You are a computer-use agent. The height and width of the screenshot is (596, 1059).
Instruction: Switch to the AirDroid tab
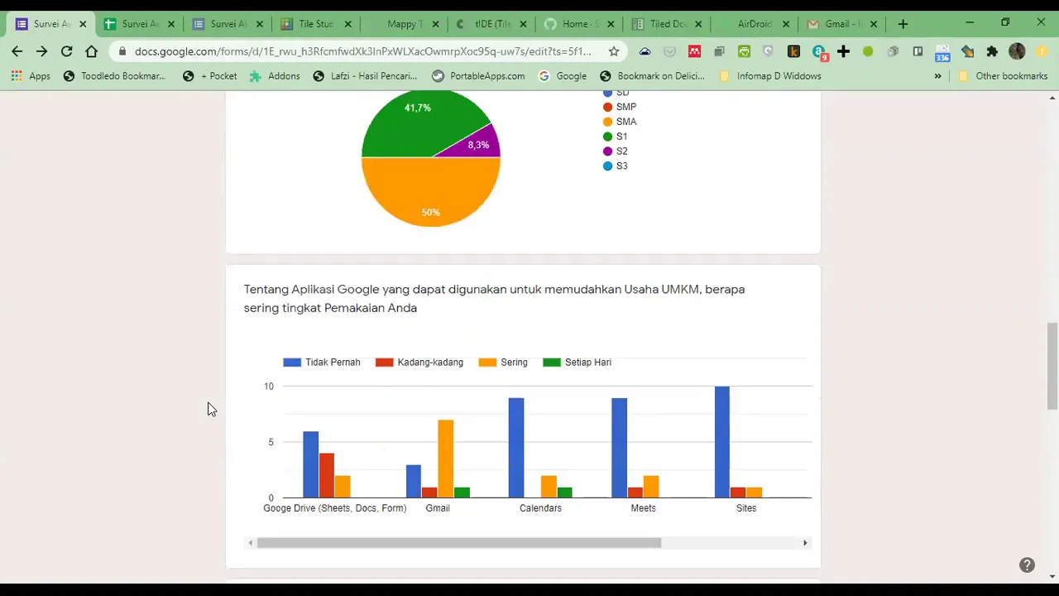(x=756, y=24)
